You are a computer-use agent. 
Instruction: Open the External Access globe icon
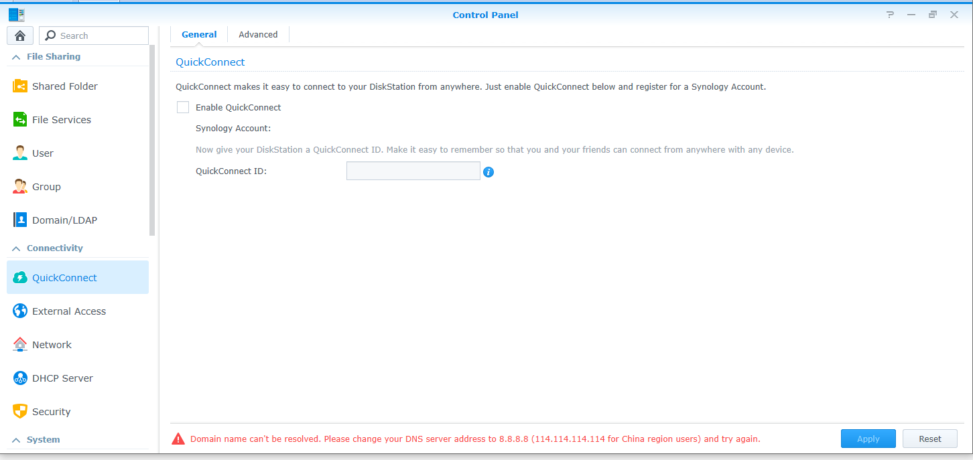[x=20, y=311]
